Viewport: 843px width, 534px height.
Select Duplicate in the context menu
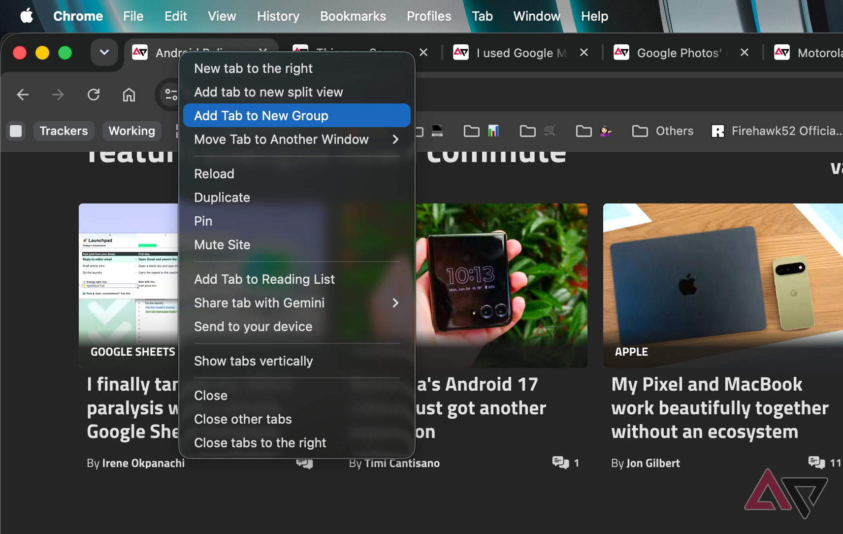click(296, 198)
